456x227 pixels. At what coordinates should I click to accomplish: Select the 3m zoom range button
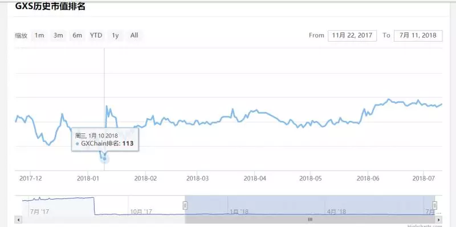coord(58,35)
